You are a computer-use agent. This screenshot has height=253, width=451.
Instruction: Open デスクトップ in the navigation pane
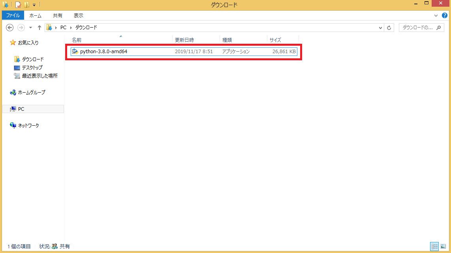(32, 68)
